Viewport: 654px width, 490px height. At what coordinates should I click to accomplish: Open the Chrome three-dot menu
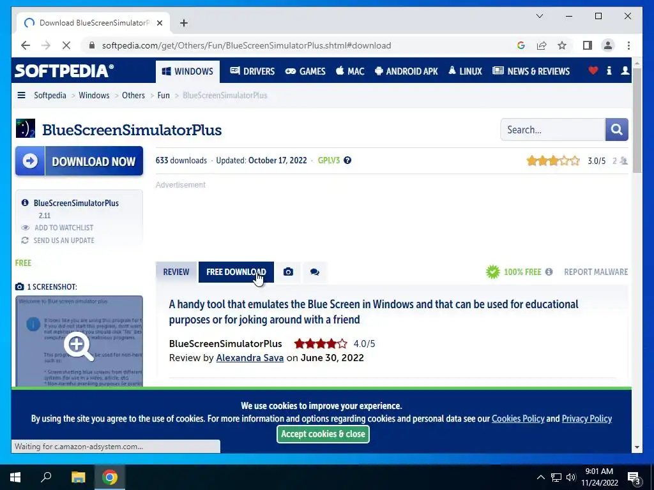point(628,45)
